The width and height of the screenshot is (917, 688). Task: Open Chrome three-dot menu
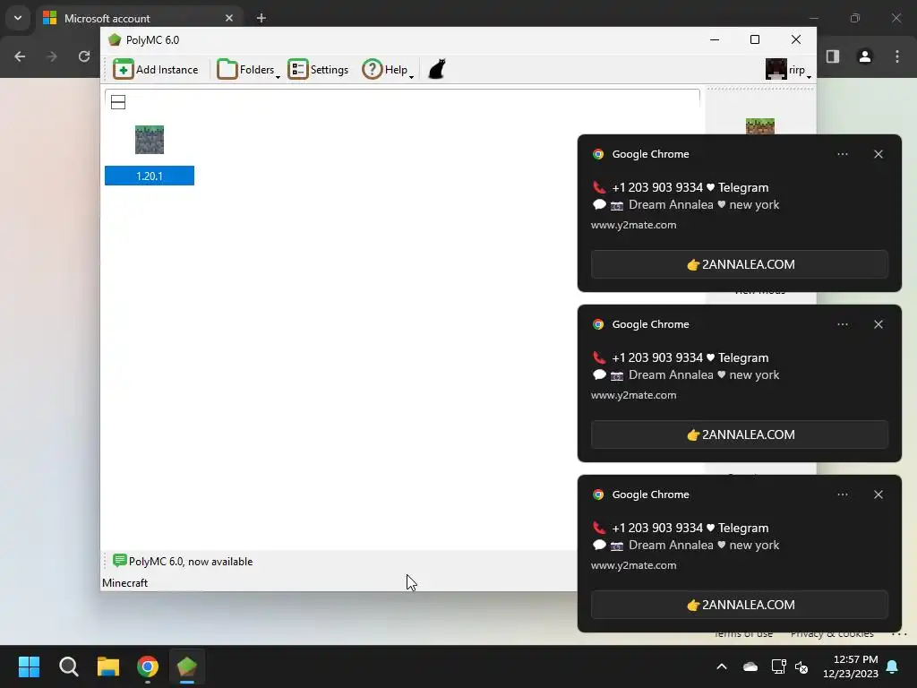(897, 56)
